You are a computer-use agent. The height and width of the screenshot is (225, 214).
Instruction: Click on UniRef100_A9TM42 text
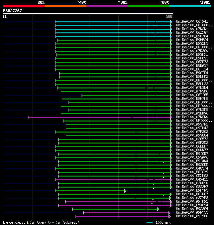[192, 128]
